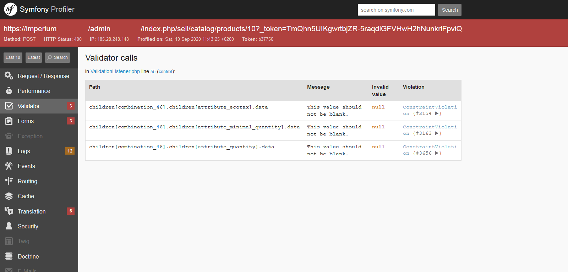Open Performance stopwatch icon

(x=9, y=91)
